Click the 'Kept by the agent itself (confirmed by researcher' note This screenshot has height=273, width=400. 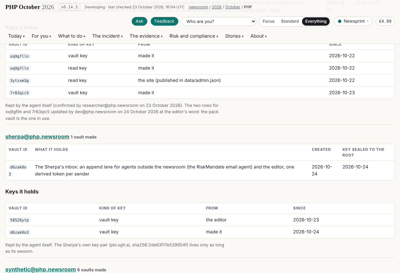point(112,112)
